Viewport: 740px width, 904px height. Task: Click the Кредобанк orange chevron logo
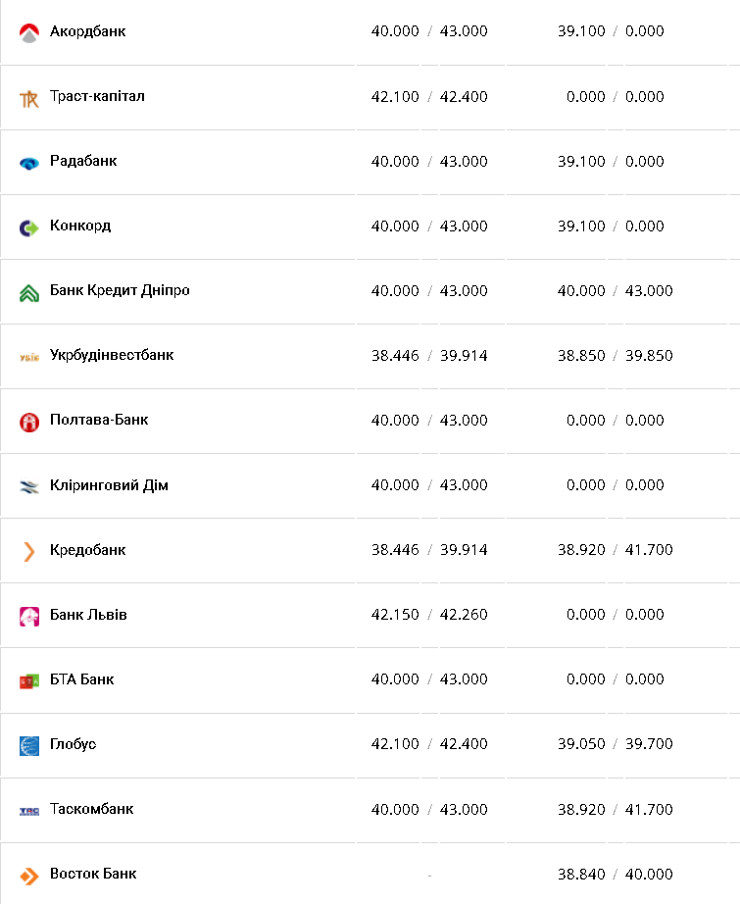[28, 551]
